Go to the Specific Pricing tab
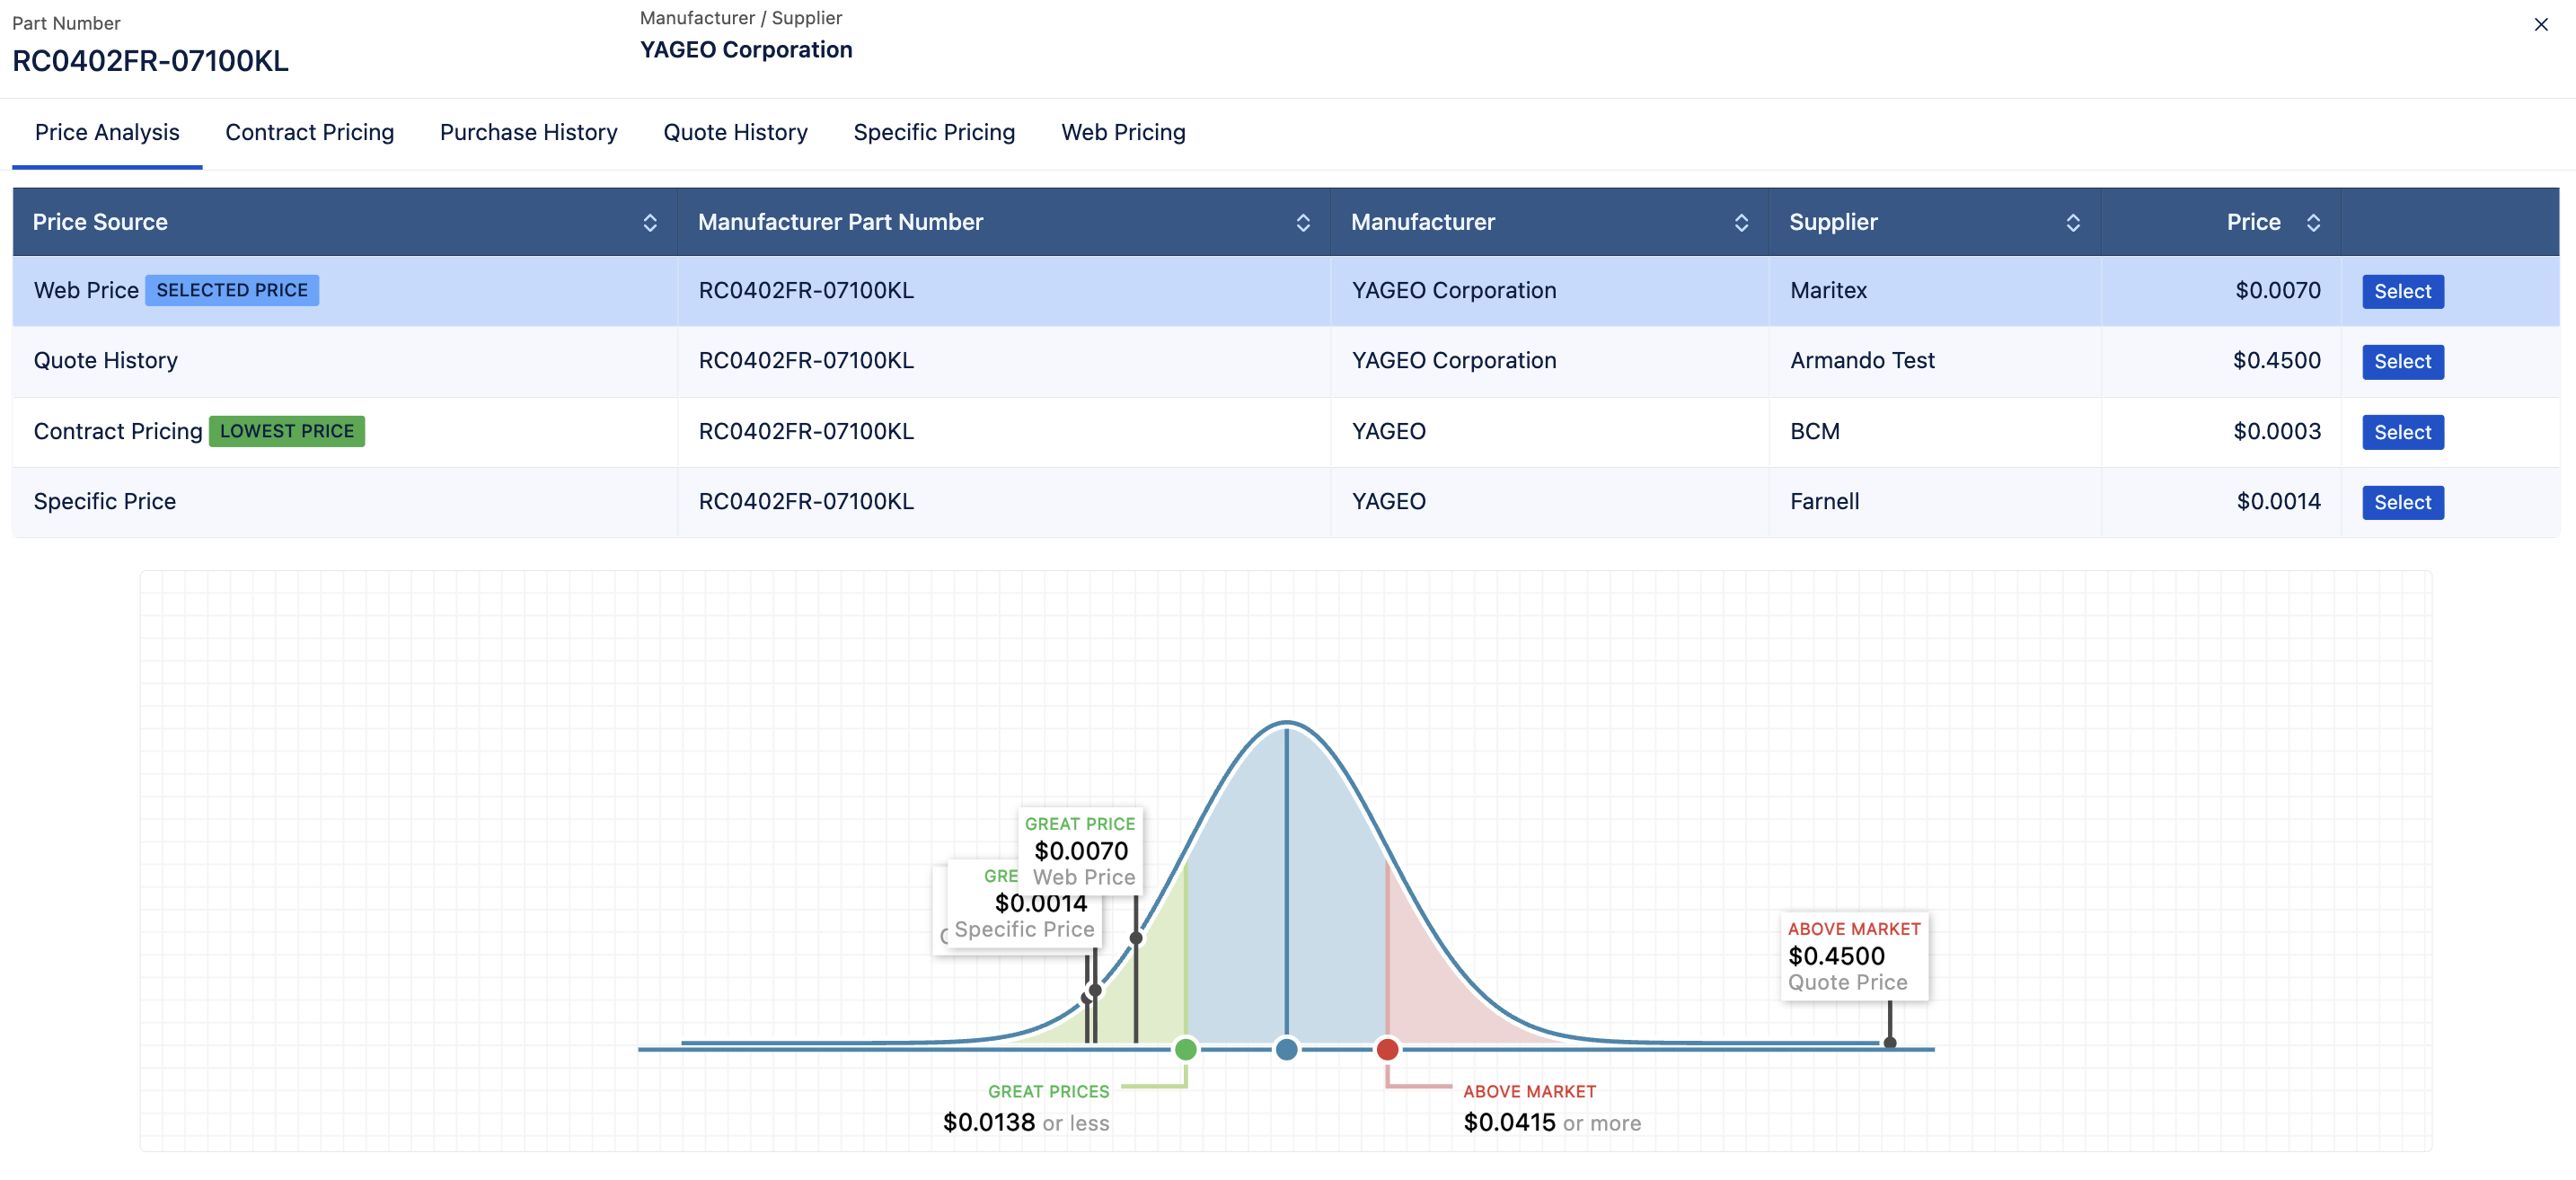The height and width of the screenshot is (1180, 2576). [x=933, y=132]
